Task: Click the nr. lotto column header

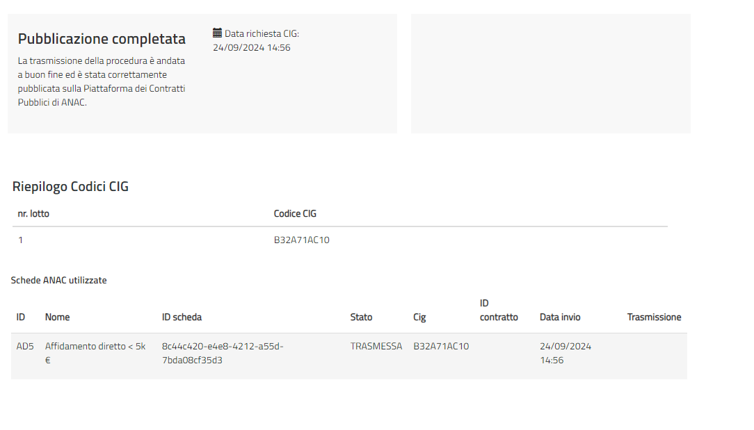Action: (x=33, y=213)
